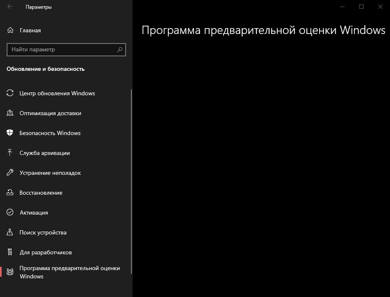390x297 pixels.
Task: Click the Home house icon
Action: coord(10,30)
